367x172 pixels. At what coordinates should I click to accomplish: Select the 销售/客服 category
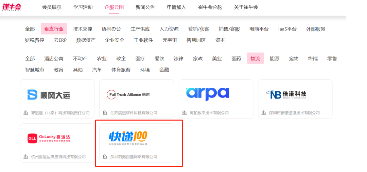tap(229, 29)
